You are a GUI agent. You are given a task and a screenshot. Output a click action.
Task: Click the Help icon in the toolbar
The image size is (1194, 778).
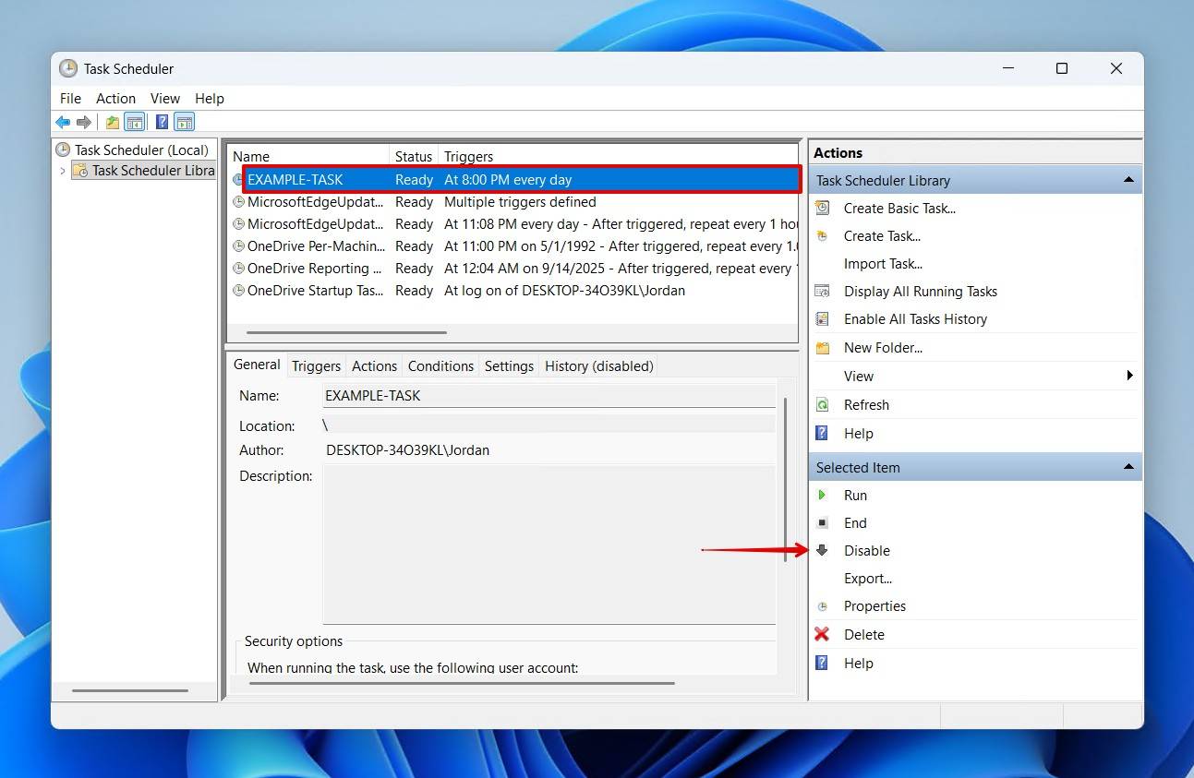(162, 121)
